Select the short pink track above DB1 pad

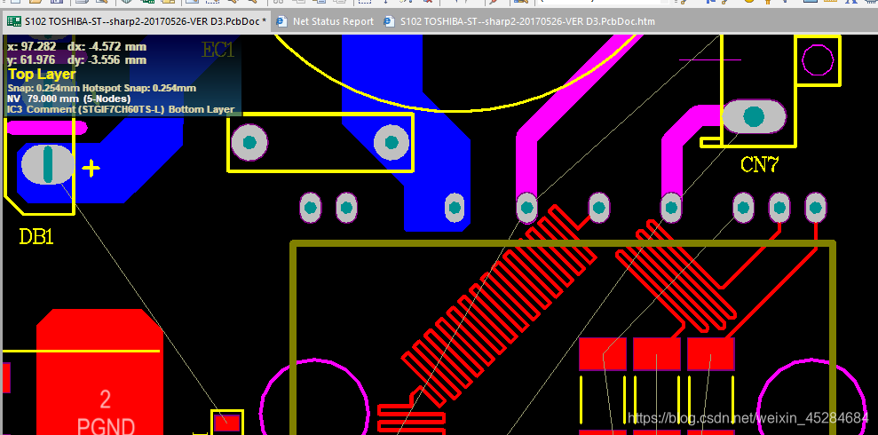pos(48,128)
